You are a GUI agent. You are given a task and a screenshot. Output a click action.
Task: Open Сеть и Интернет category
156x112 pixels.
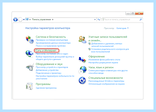point(46,51)
